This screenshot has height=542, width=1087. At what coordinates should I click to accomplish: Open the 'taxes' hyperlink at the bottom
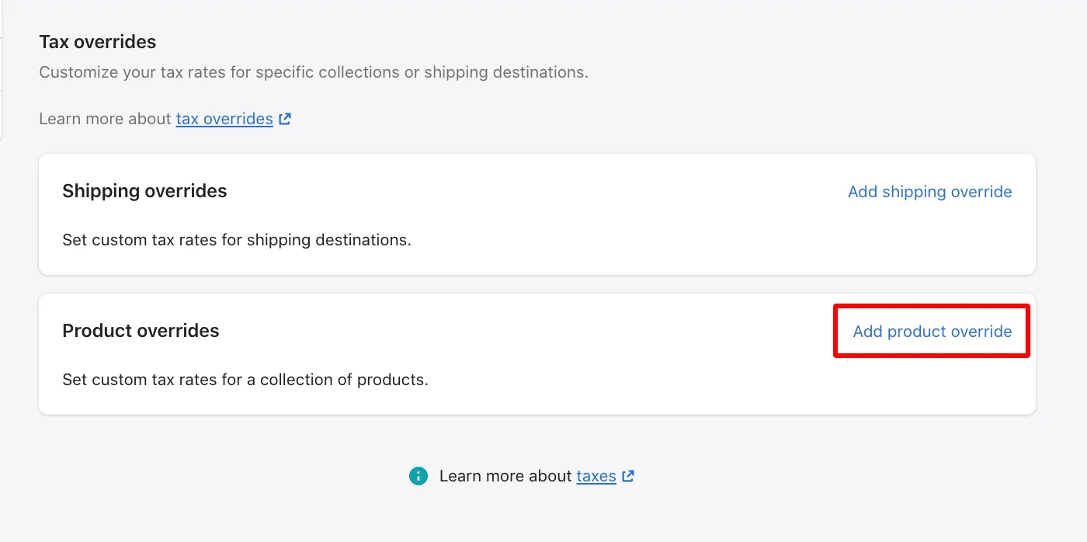point(595,475)
